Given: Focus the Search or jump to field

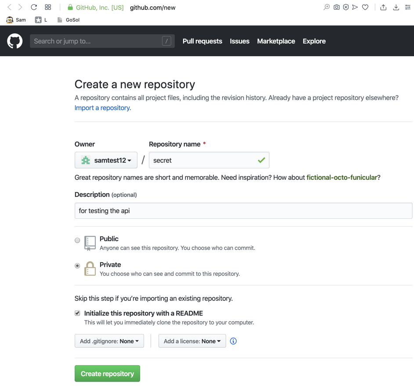Looking at the screenshot, I should (97, 41).
